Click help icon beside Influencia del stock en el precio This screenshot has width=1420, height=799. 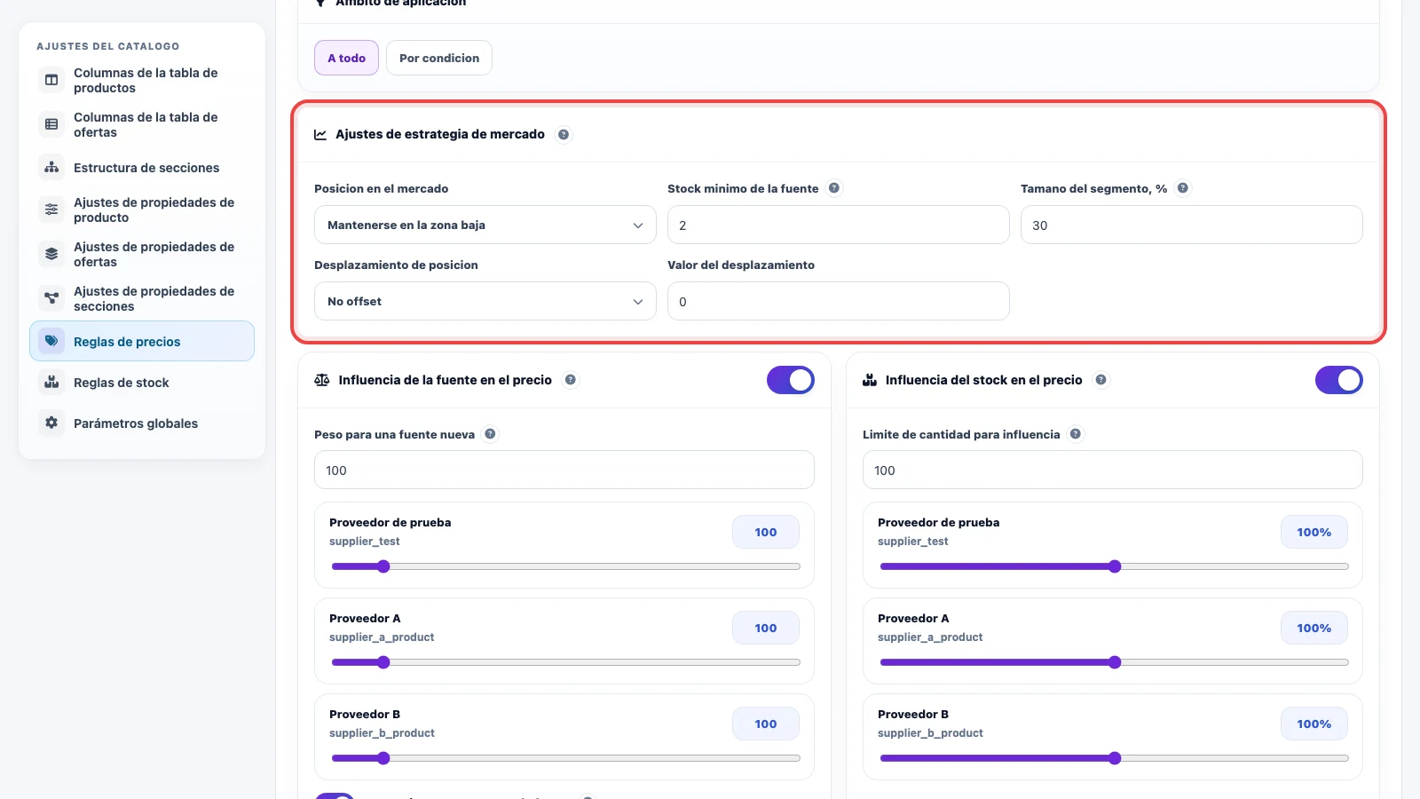coord(1101,380)
